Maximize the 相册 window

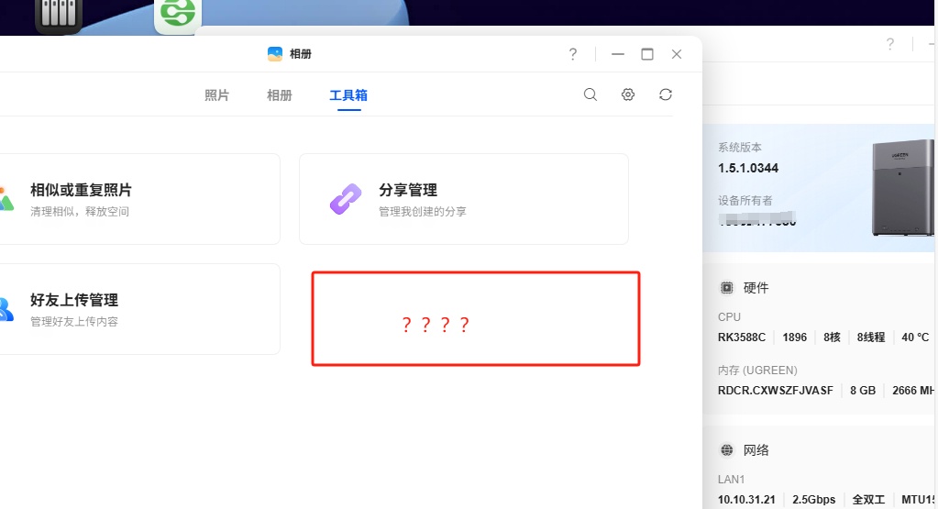point(647,54)
